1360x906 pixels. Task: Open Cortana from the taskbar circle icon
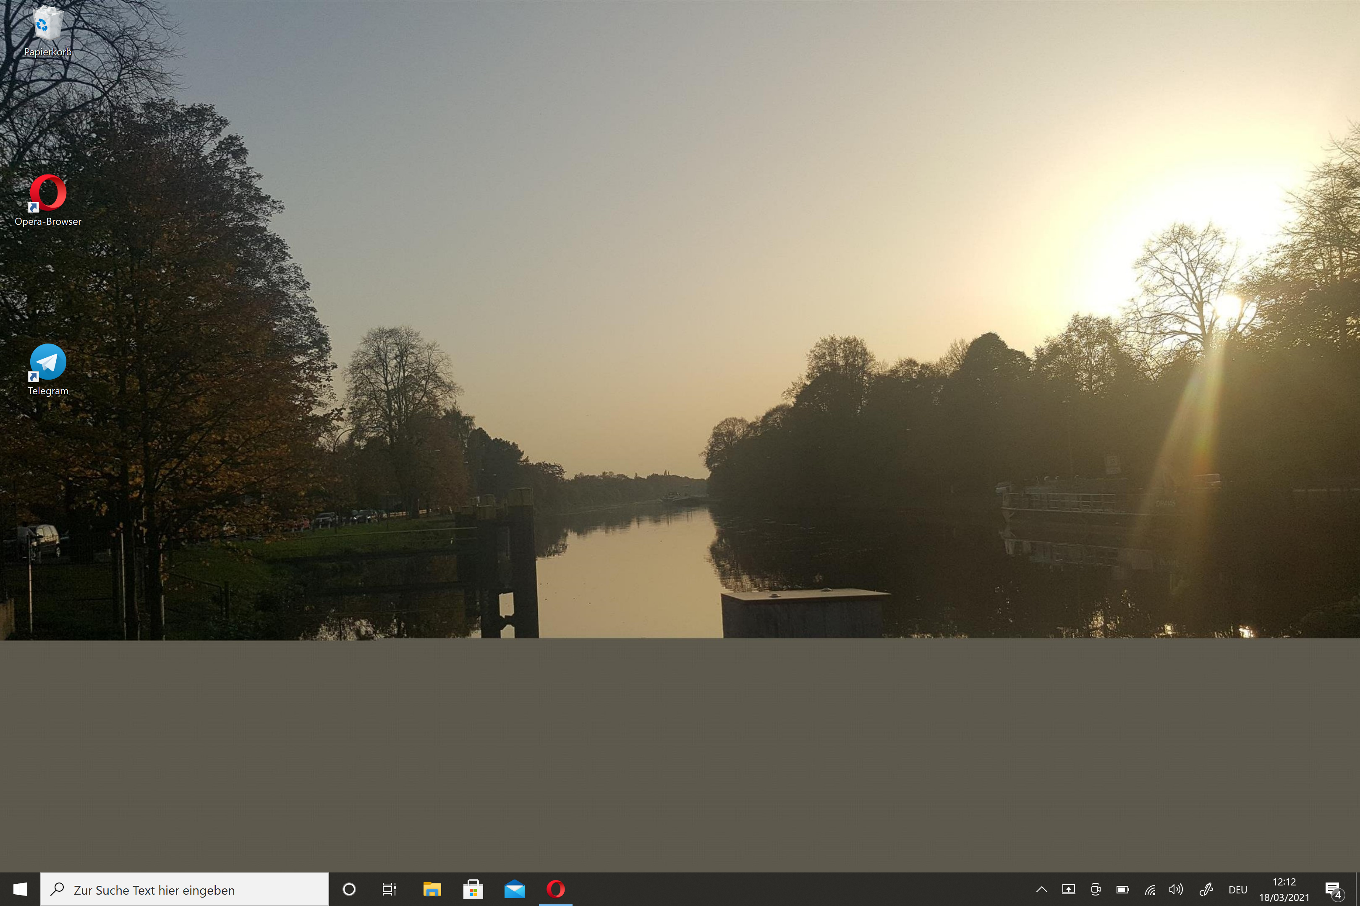(x=349, y=889)
